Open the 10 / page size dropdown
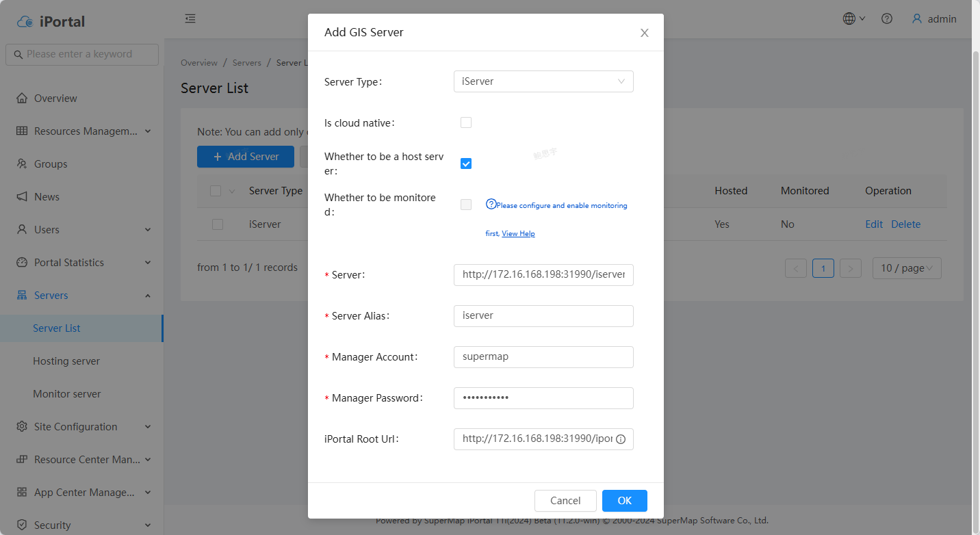980x535 pixels. tap(907, 268)
